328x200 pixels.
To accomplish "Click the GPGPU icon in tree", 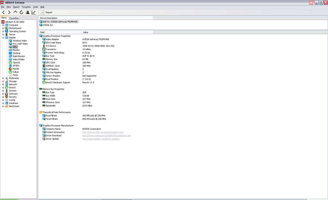I will pyautogui.click(x=10, y=66).
